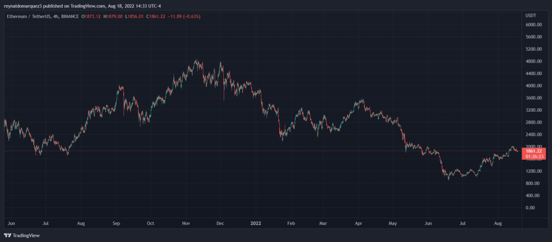Click the USDT currency label on price axis
The height and width of the screenshot is (242, 552).
[531, 16]
